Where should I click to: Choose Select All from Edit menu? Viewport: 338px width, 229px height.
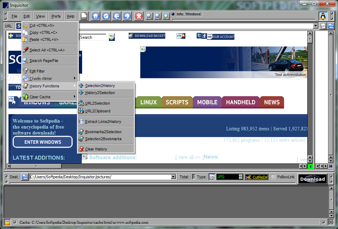50,50
